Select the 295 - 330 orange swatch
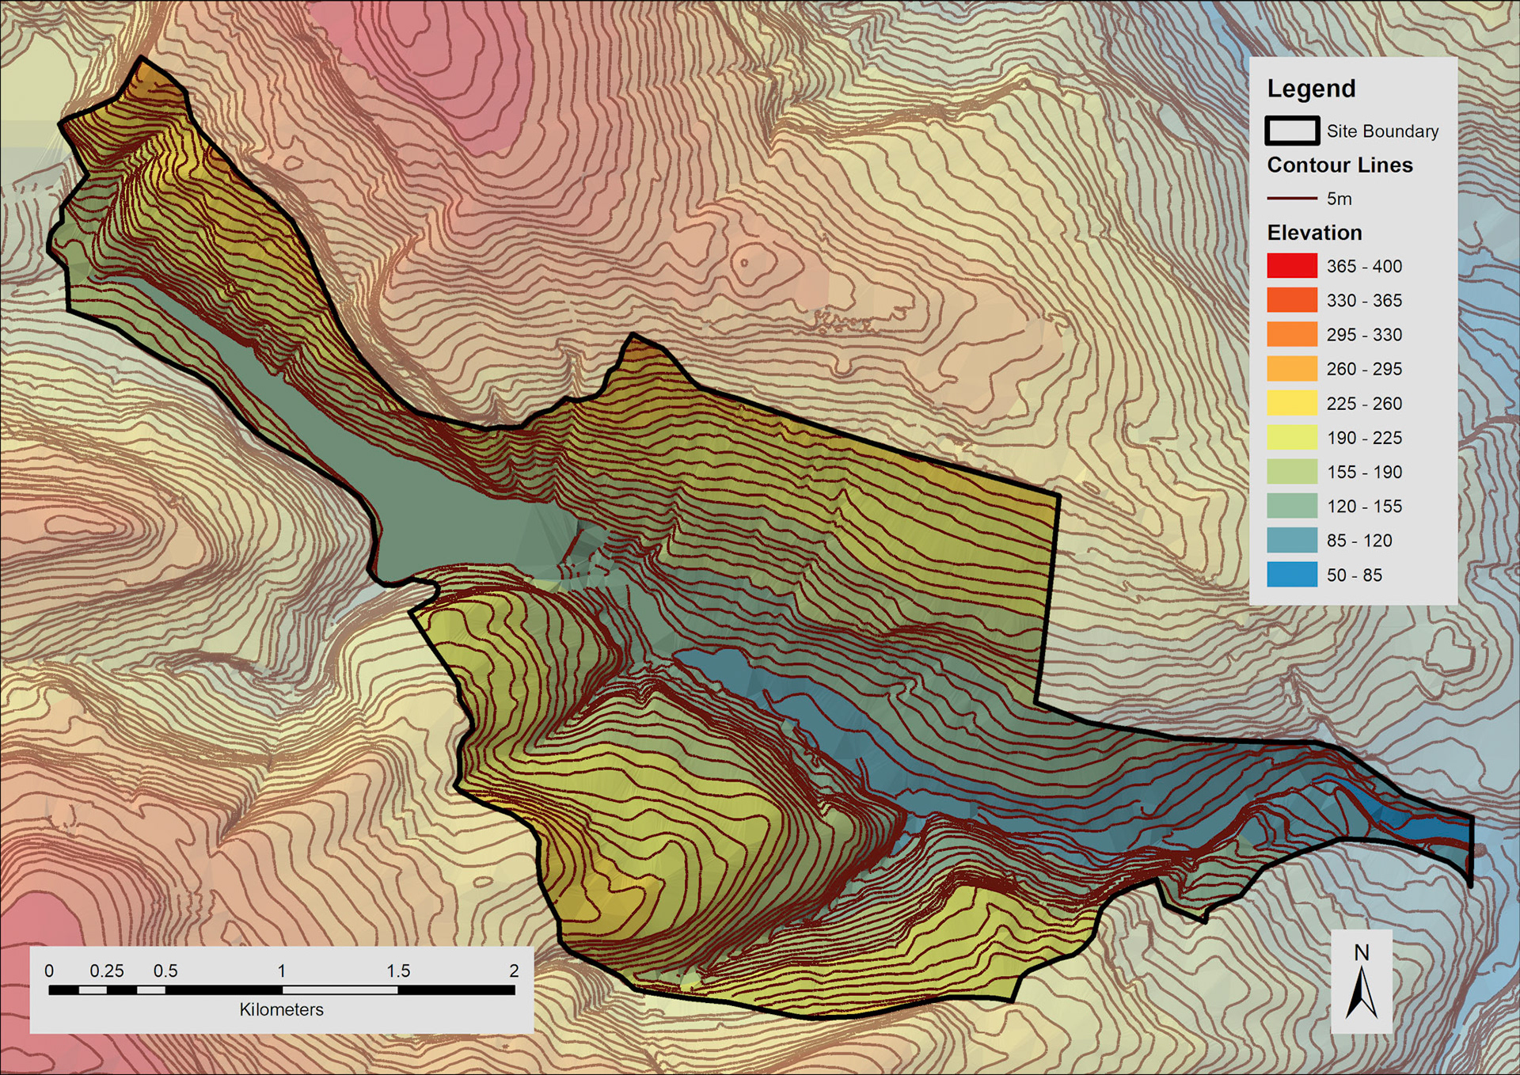Screen dimensions: 1520x1075 [x=1292, y=334]
